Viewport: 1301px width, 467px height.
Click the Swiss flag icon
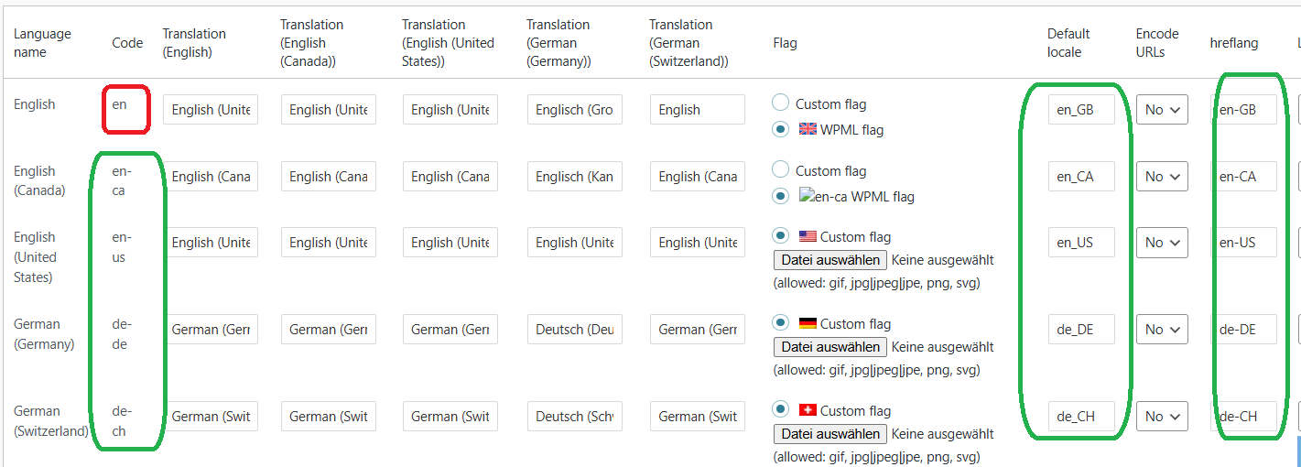pos(808,410)
